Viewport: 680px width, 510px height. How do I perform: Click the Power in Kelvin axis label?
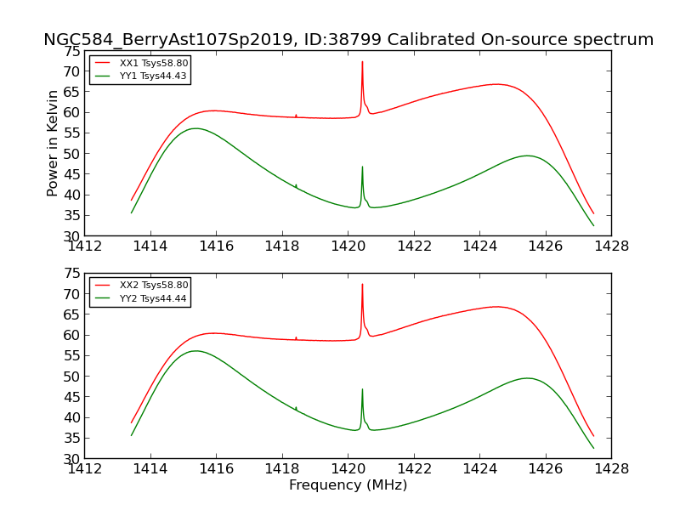pyautogui.click(x=52, y=144)
